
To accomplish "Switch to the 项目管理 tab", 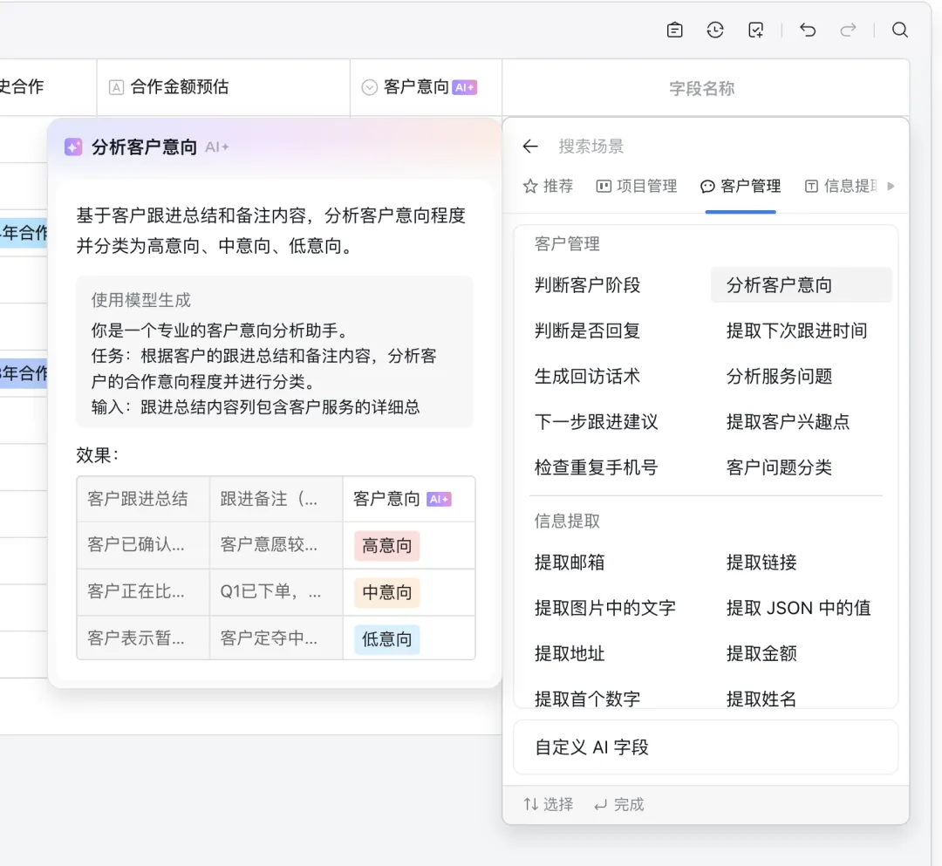I will [637, 186].
